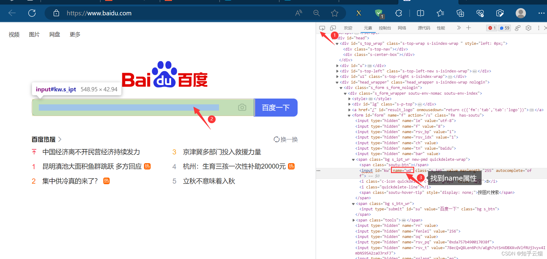Viewport: 547px width, 259px height.
Task: Switch to the 性能 DevTools tab
Action: (441, 28)
